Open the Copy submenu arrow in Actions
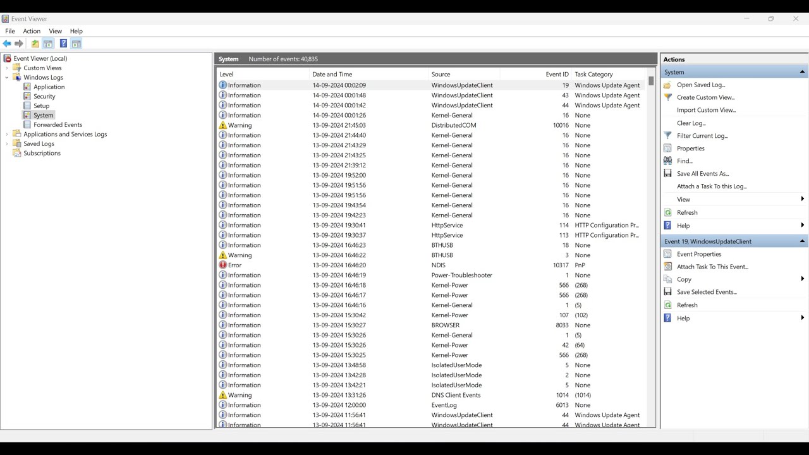 coord(802,279)
